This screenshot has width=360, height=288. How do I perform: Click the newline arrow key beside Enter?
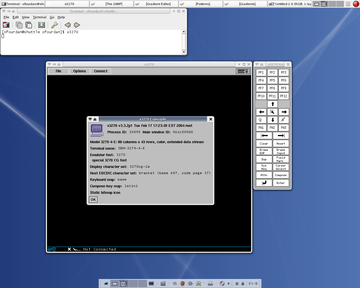264,183
